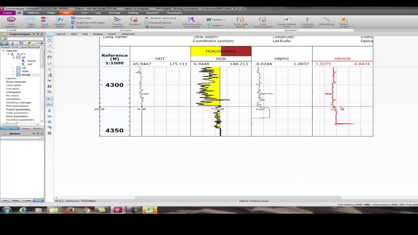The height and width of the screenshot is (235, 418).
Task: Select the Variables splice tool
Action: pyautogui.click(x=161, y=18)
